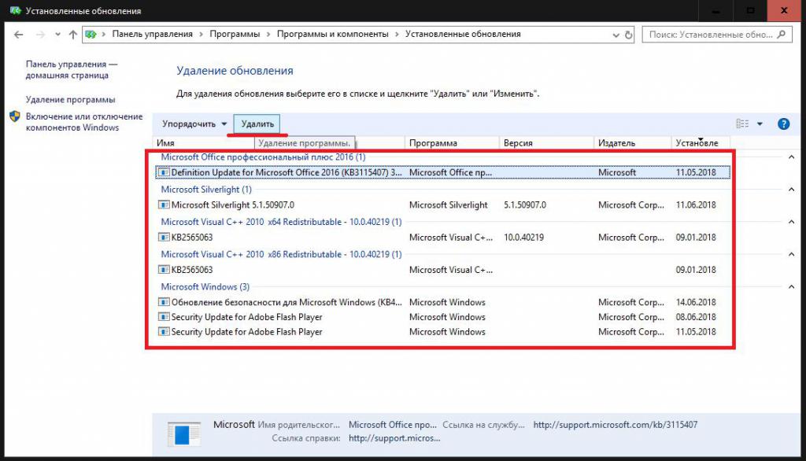The image size is (806, 461).
Task: Click the shield icon beside Windows components
Action: (x=15, y=116)
